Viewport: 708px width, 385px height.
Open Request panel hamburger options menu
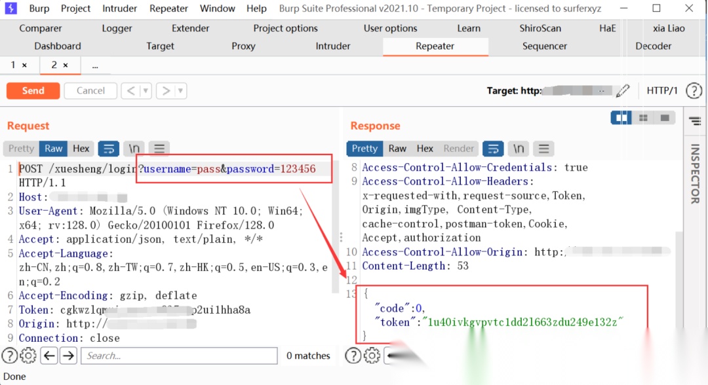159,149
